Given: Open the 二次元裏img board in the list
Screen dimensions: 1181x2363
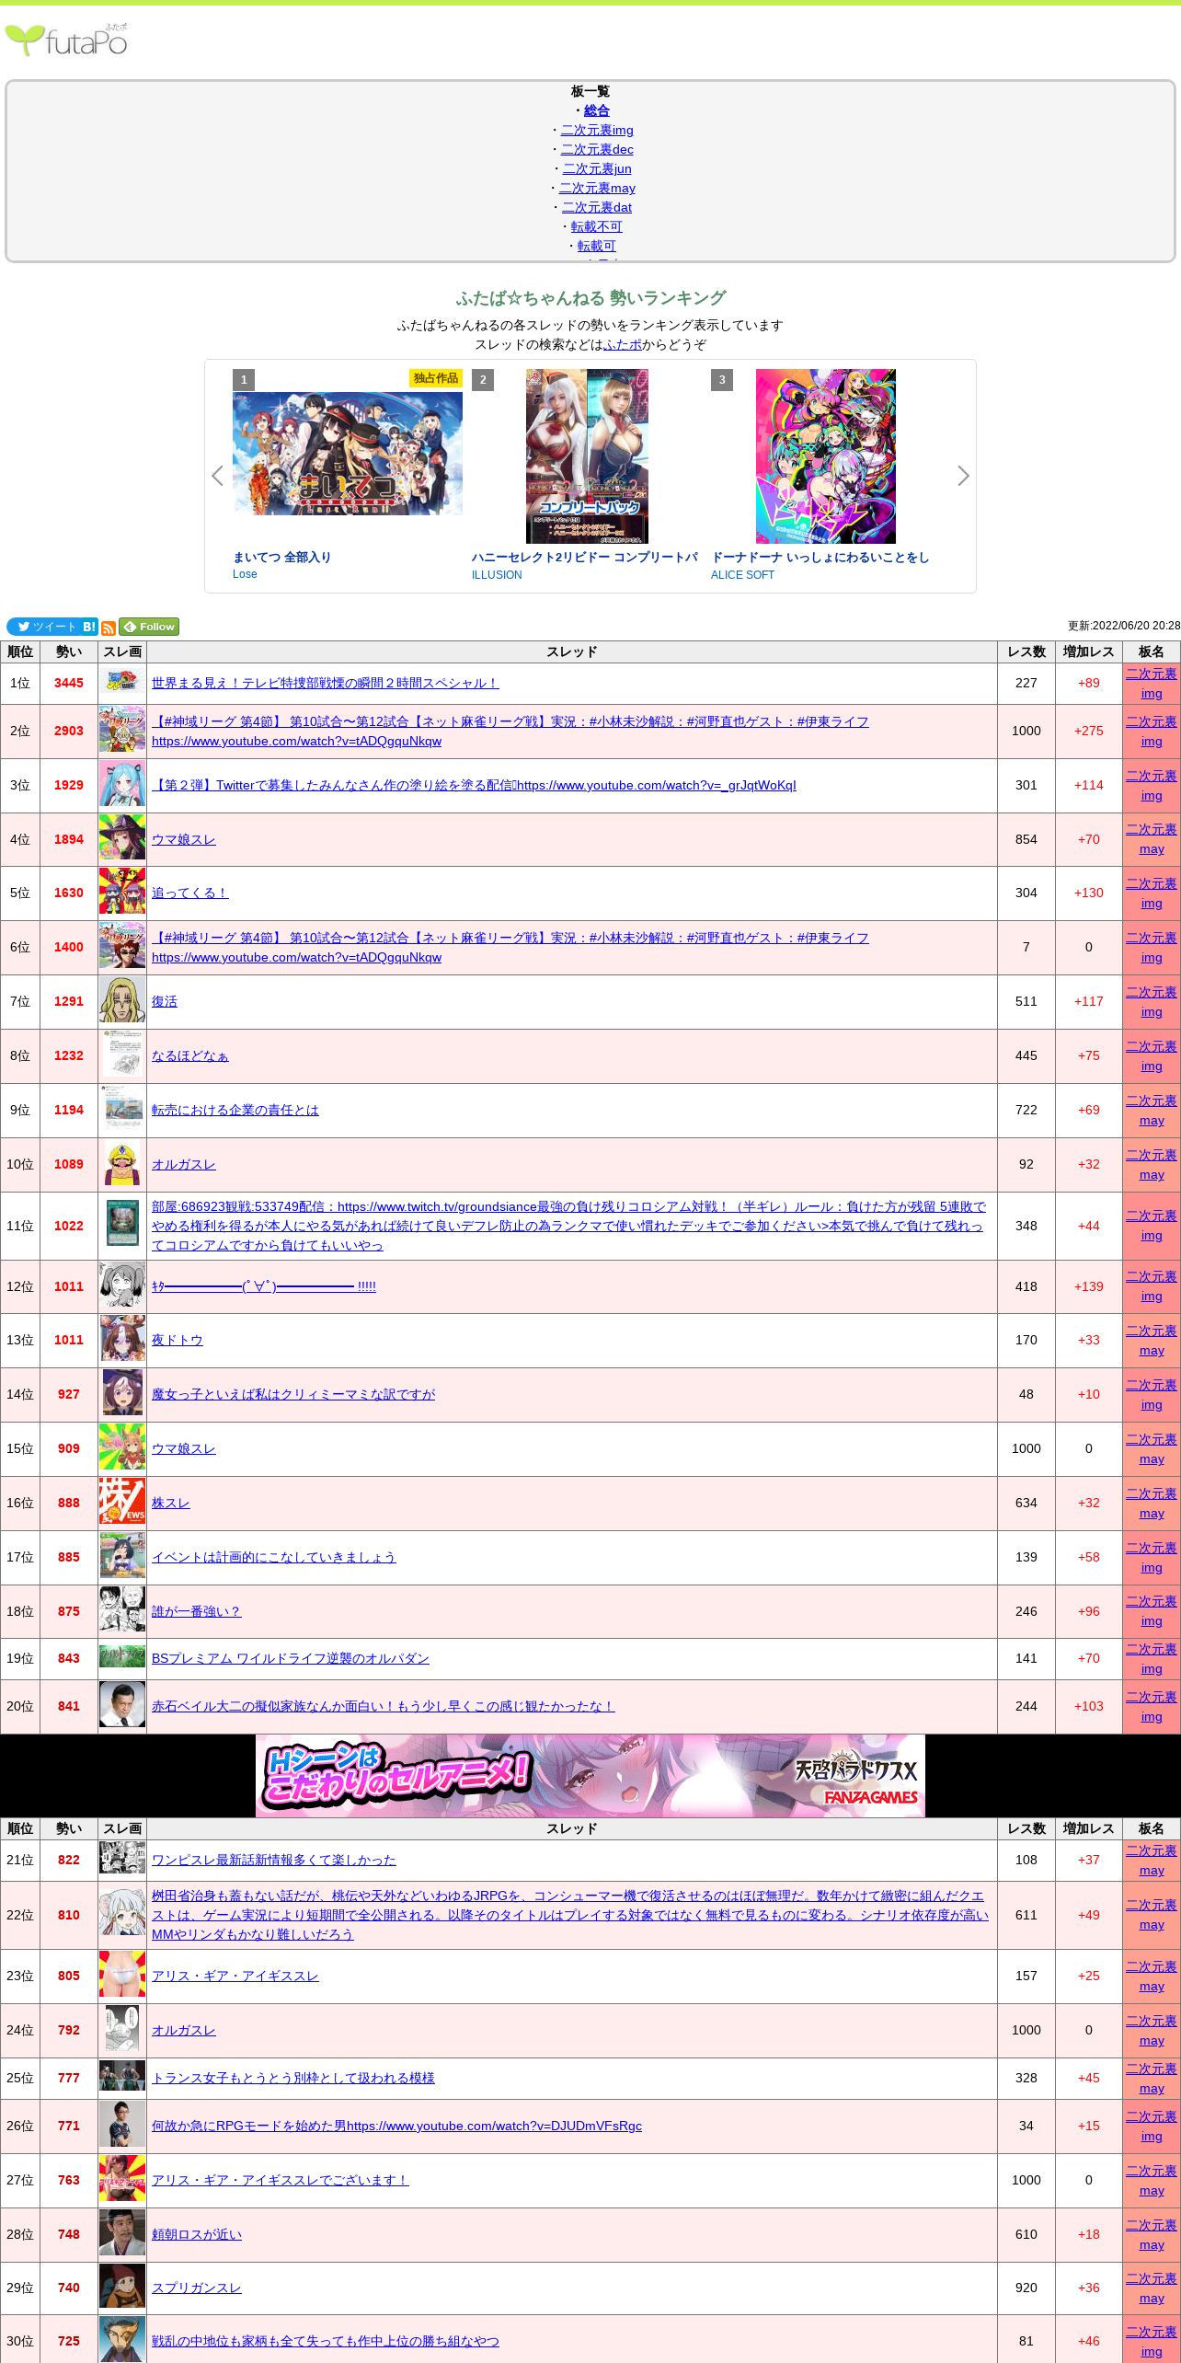Looking at the screenshot, I should click(597, 130).
